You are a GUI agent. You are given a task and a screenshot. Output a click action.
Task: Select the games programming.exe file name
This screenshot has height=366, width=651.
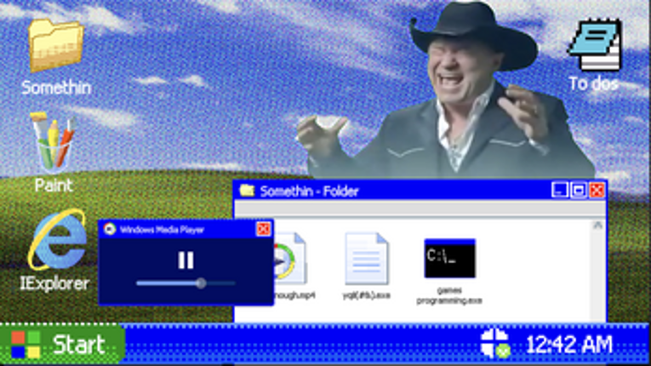(449, 295)
